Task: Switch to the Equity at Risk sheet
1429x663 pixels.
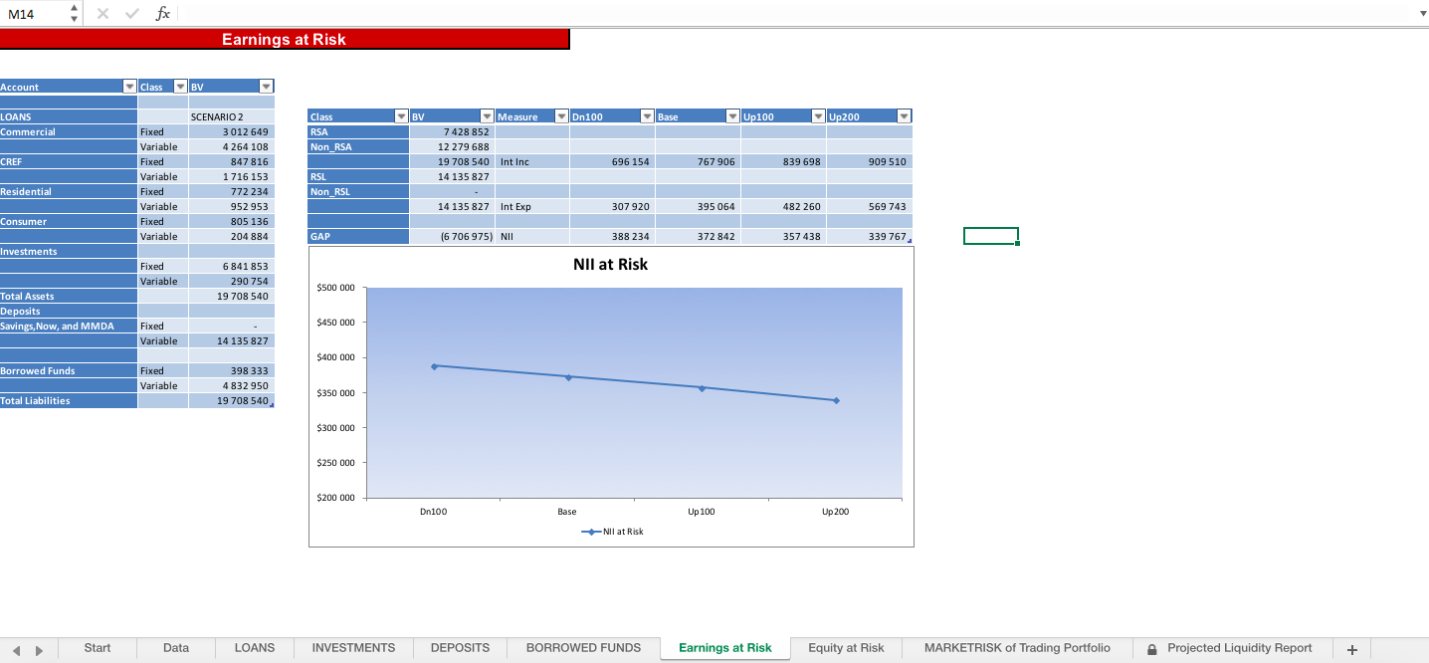Action: click(x=845, y=647)
